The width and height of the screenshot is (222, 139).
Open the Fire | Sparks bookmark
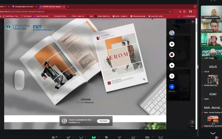point(26,16)
